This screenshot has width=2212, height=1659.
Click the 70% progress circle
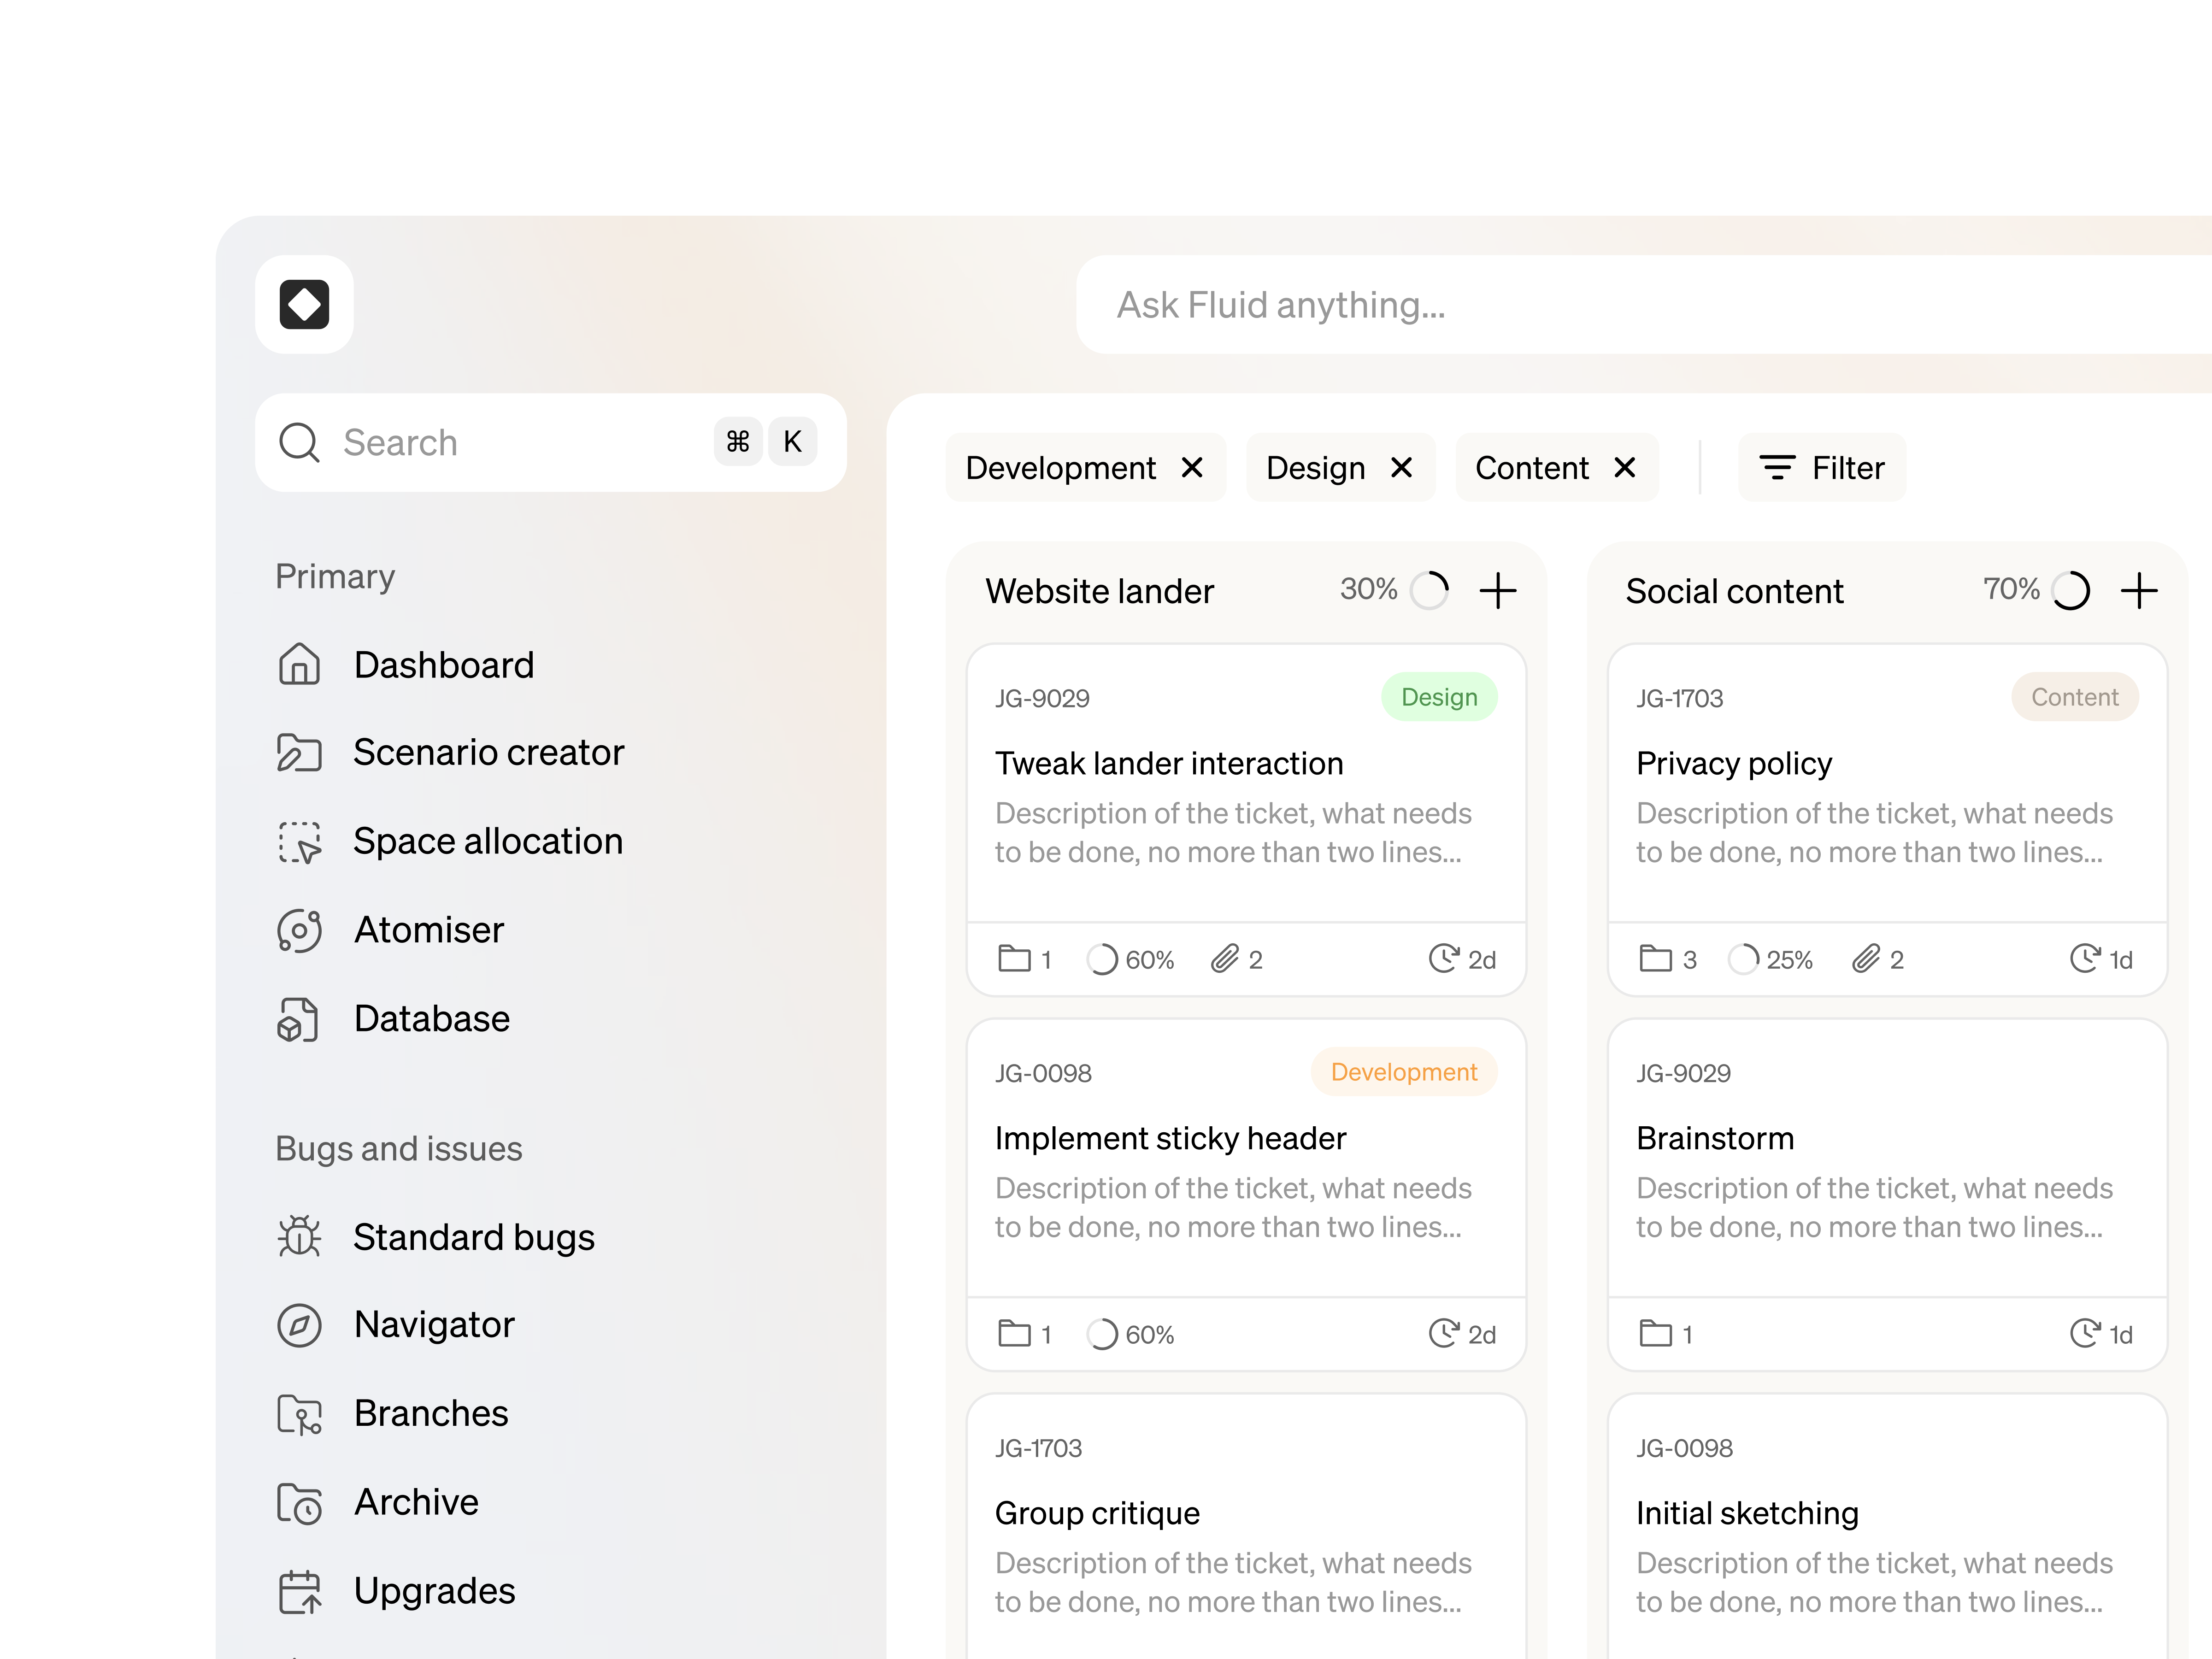2071,590
